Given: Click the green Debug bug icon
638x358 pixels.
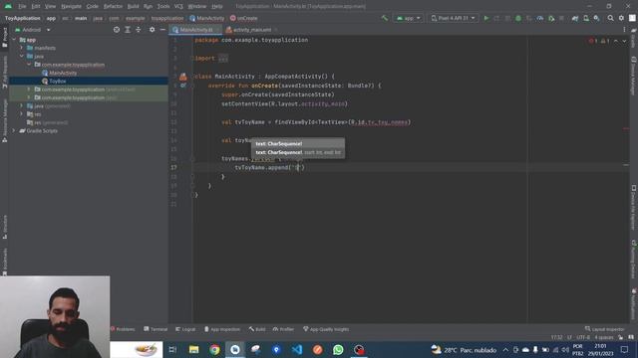Looking at the screenshot, I should [518, 18].
